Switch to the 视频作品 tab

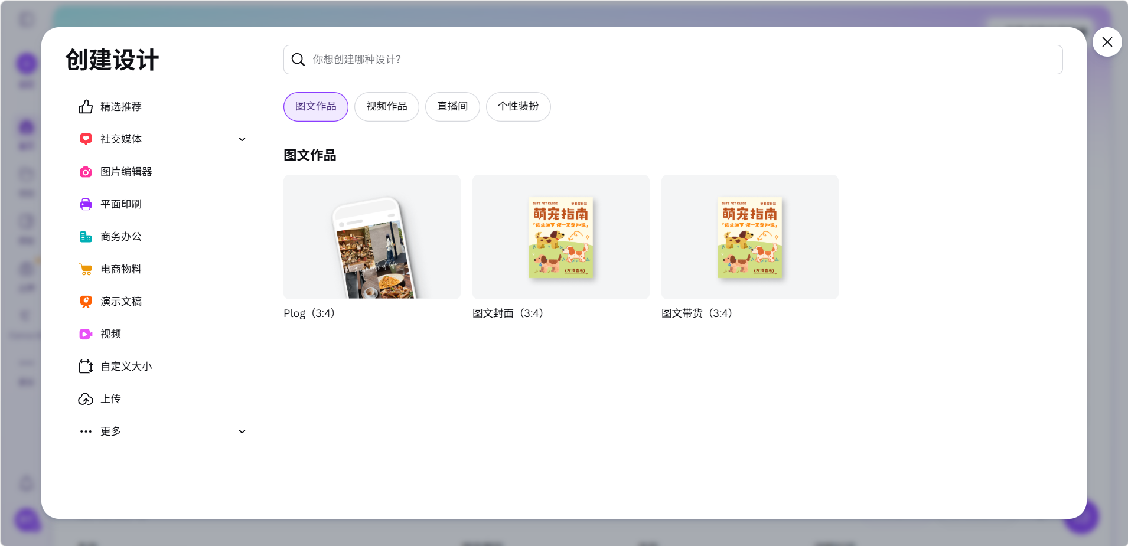click(386, 107)
